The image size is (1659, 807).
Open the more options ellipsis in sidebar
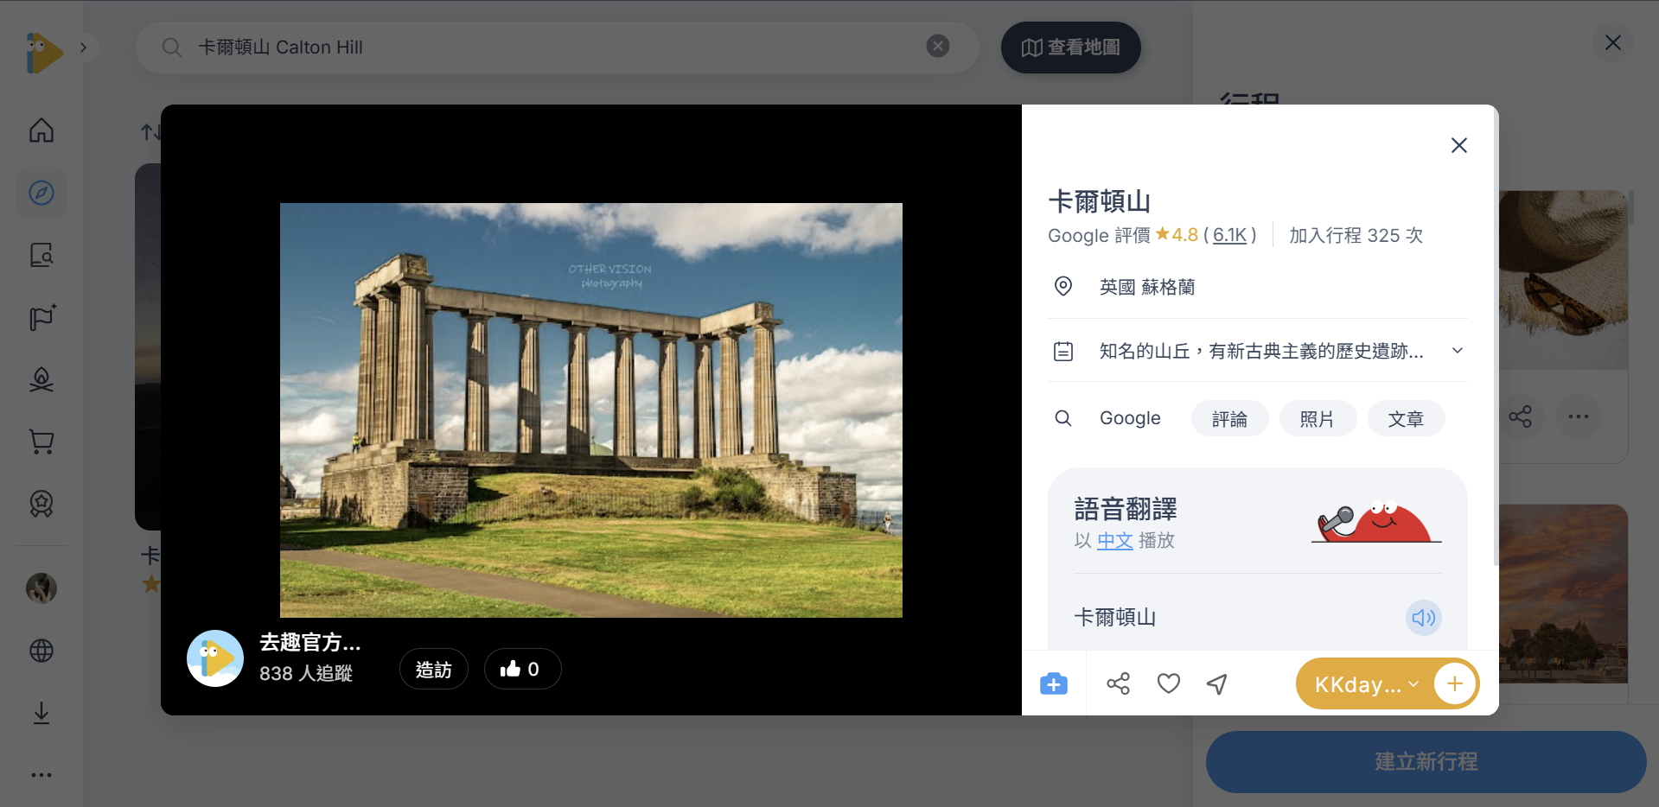tap(41, 775)
